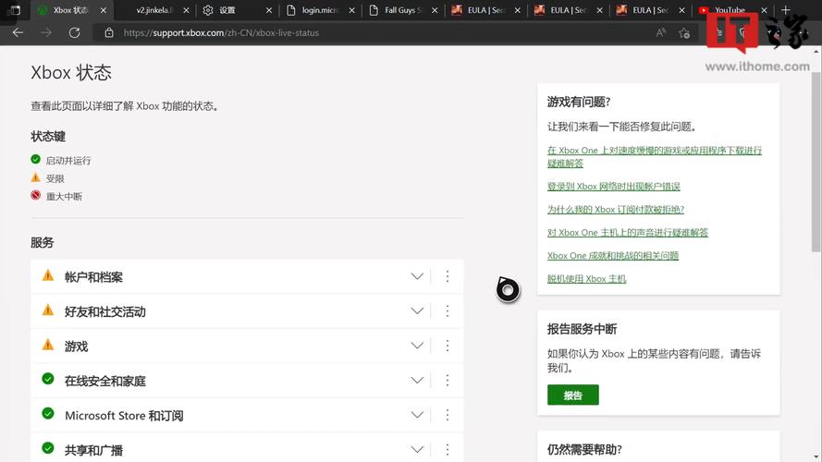The image size is (822, 462).
Task: Click green check beside Microsoft Store 和订阅
Action: 48,413
